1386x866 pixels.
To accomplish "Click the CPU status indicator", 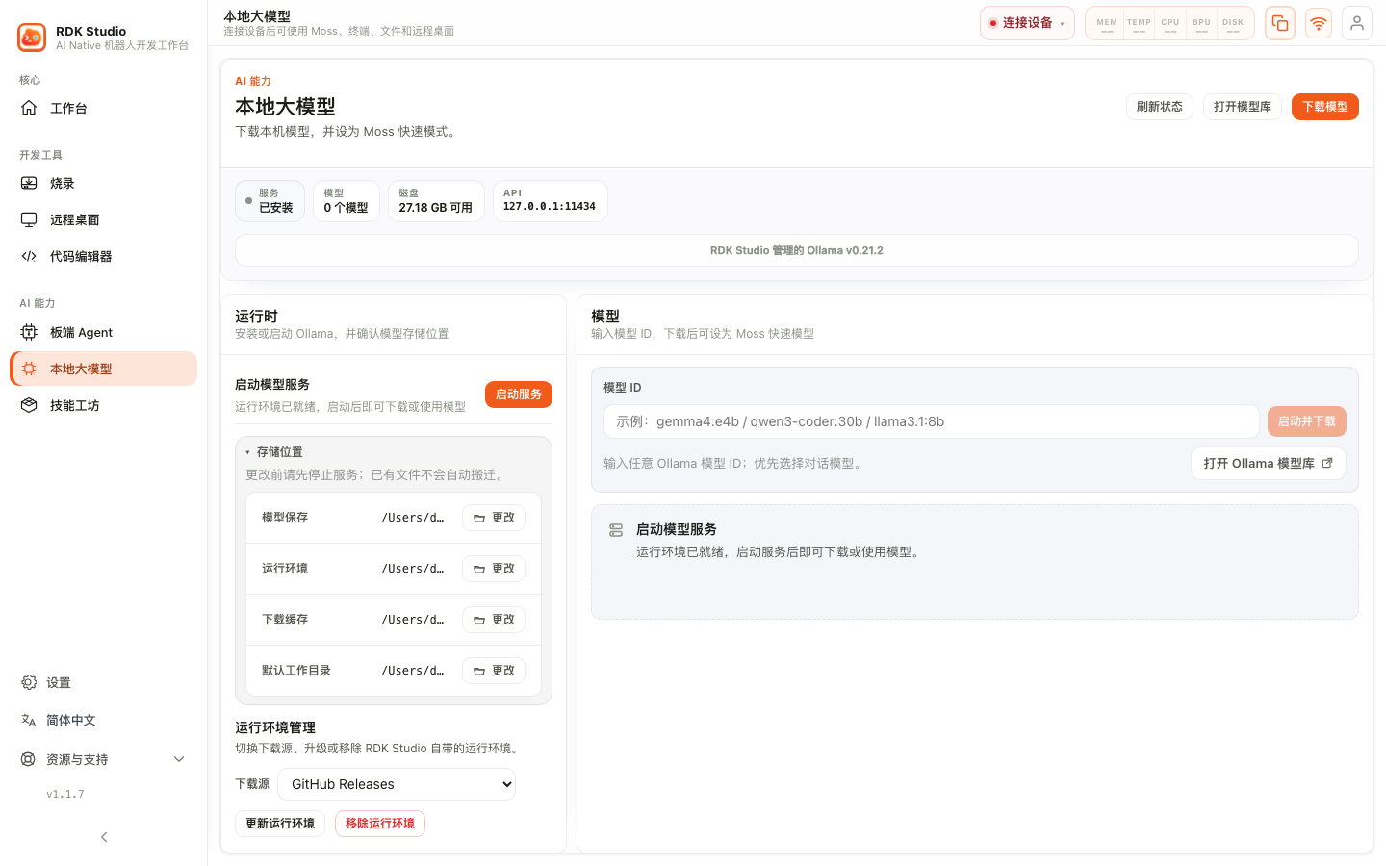I will click(1170, 25).
